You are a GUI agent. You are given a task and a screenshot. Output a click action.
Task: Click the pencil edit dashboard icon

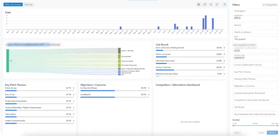coord(217,4)
